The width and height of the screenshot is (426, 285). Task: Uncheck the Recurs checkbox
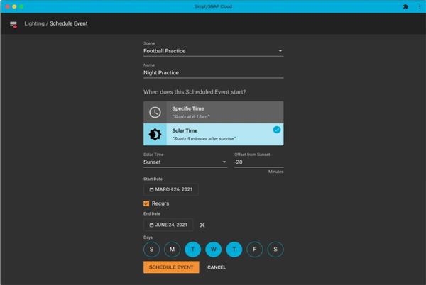click(147, 203)
